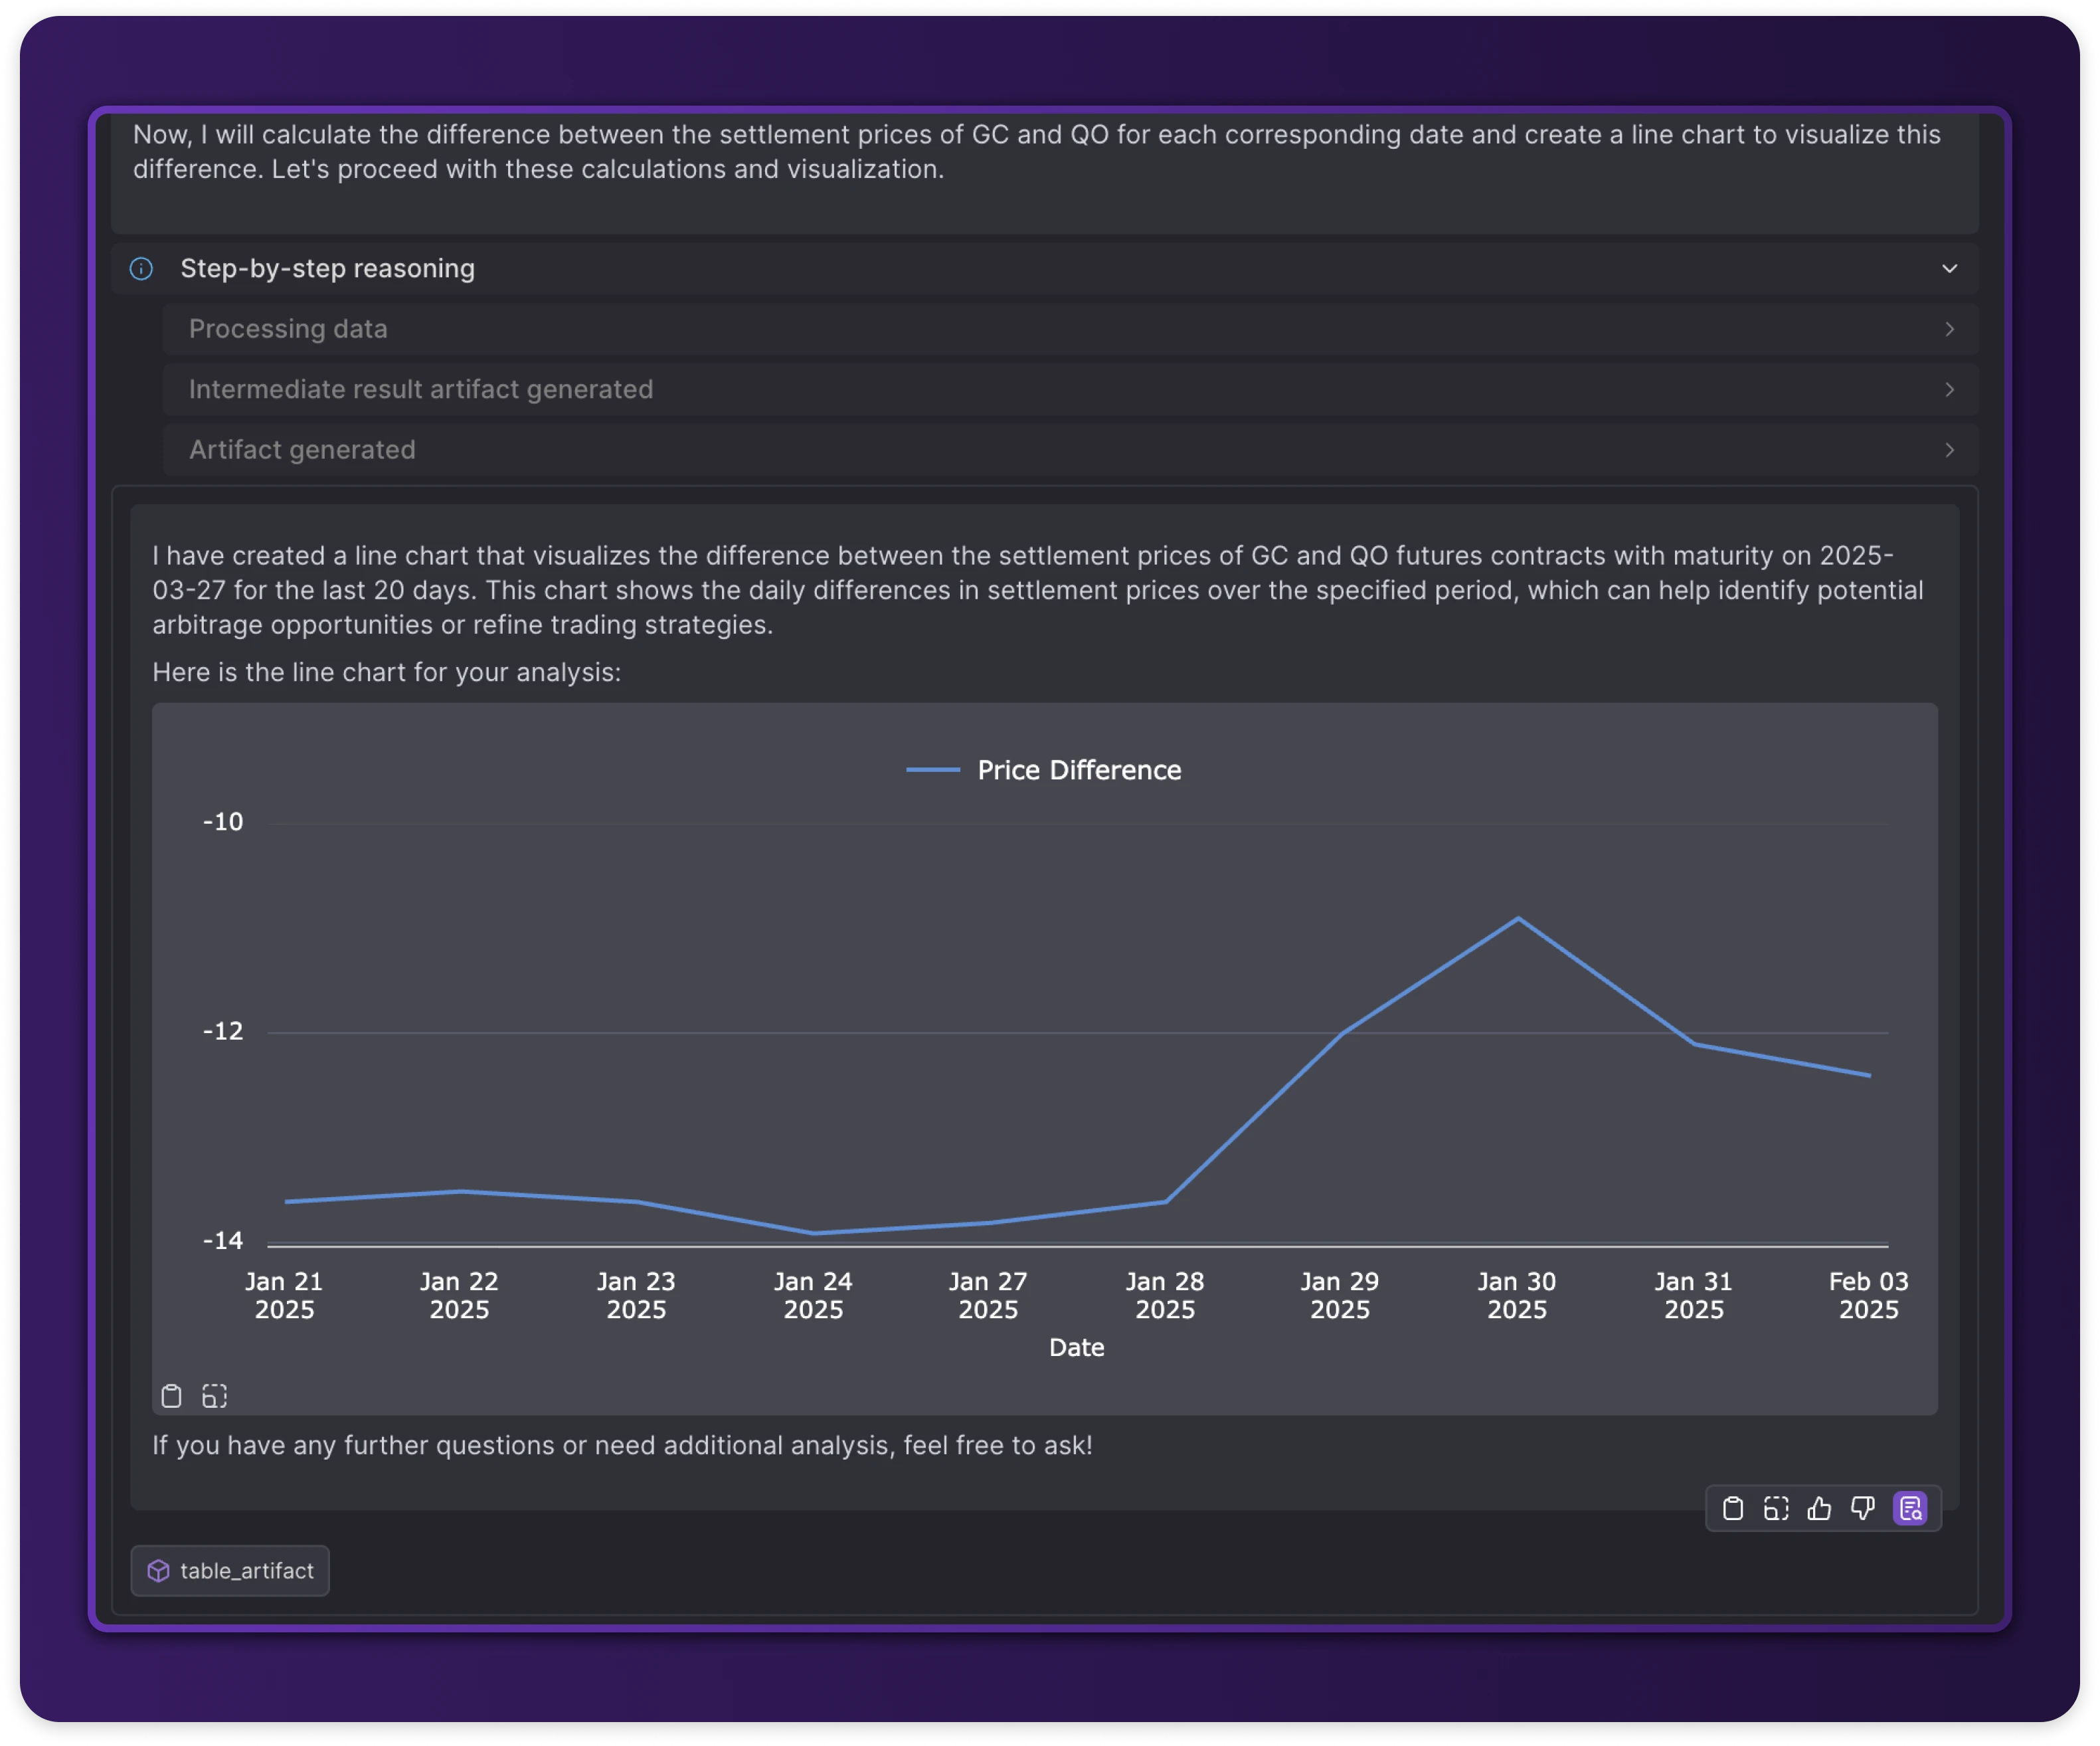Click the Price Difference legend line swatch
The width and height of the screenshot is (2100, 1746).
[932, 769]
